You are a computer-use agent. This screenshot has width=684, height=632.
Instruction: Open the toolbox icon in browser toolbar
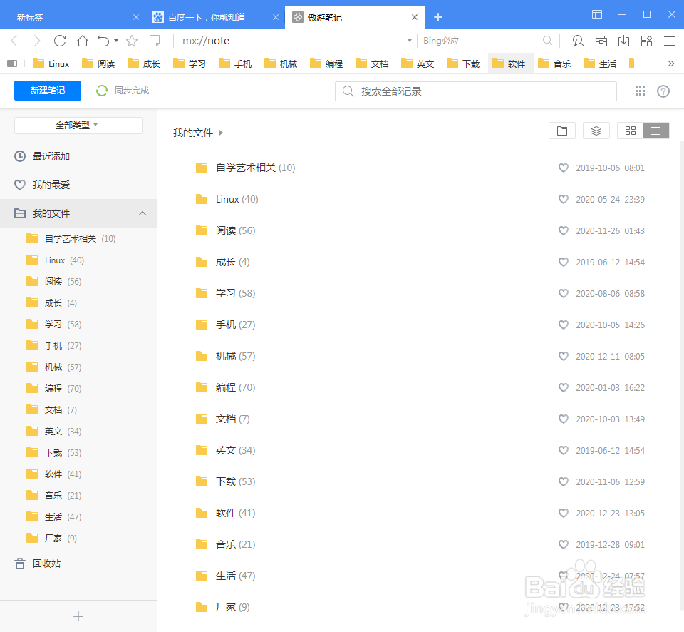point(601,41)
